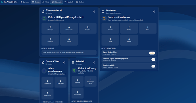Open the Gesamt offen tile
Image resolution: width=196 pixels, height=103 pixels.
(47, 94)
